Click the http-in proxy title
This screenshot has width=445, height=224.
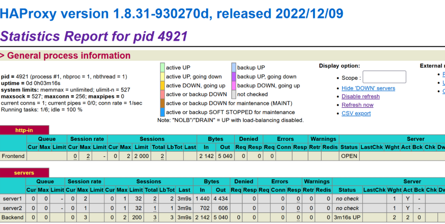pos(24,130)
